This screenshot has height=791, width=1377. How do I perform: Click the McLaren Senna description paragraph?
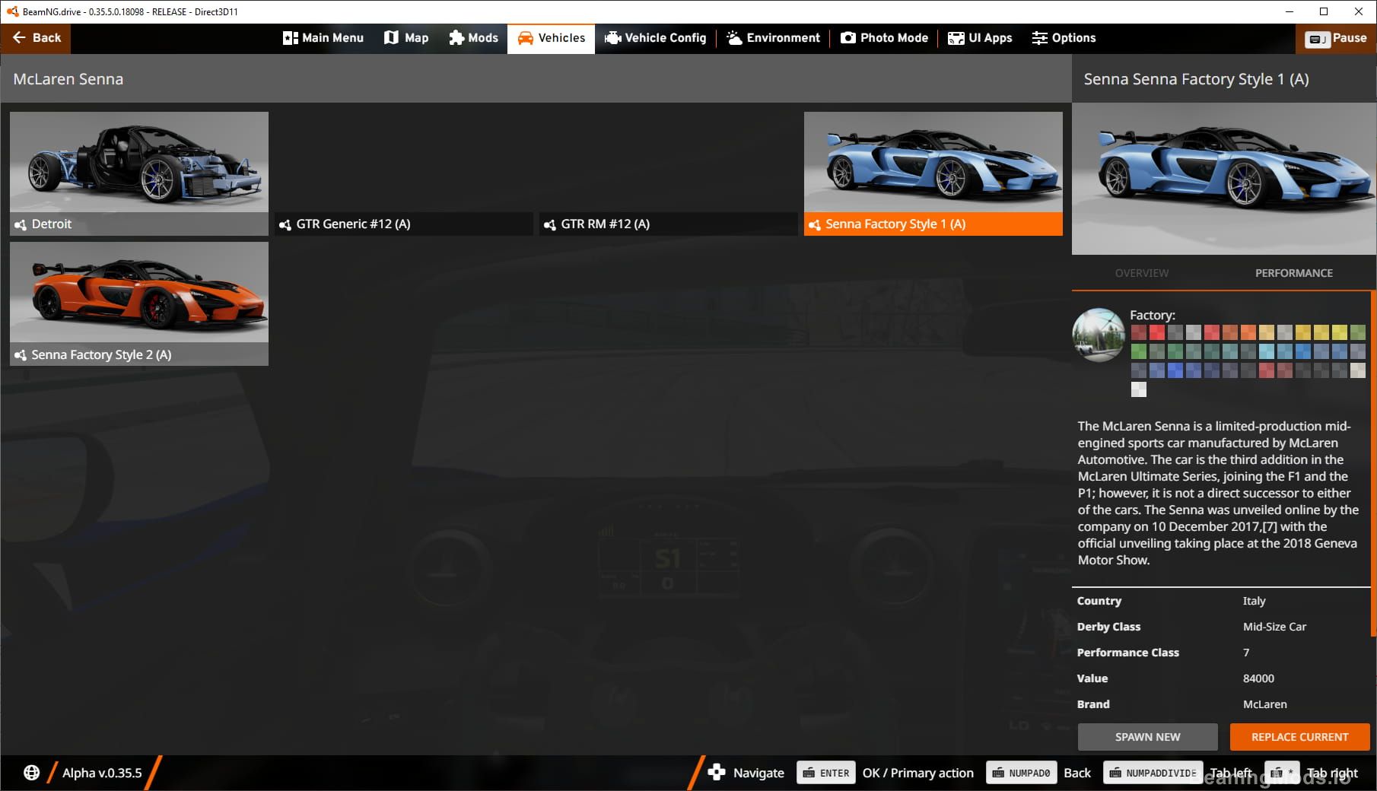click(x=1218, y=493)
